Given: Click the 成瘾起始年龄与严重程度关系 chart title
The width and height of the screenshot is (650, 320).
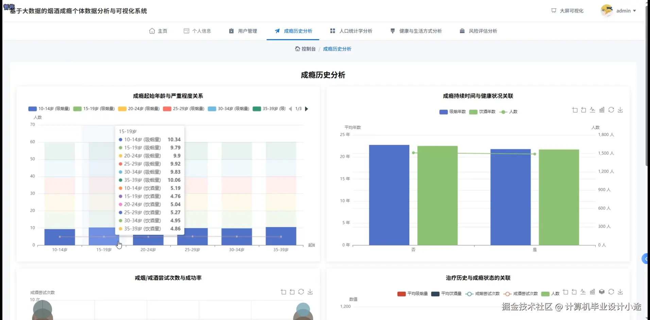Looking at the screenshot, I should tap(168, 96).
